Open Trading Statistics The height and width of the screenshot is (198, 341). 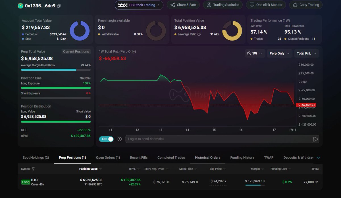tap(223, 5)
